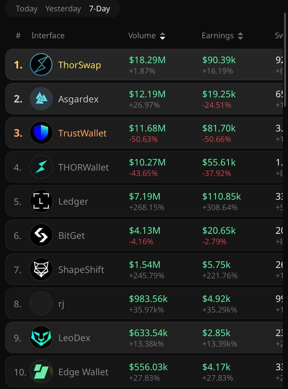
Task: Open the Edge Wallet interface name link
Action: pyautogui.click(x=83, y=372)
